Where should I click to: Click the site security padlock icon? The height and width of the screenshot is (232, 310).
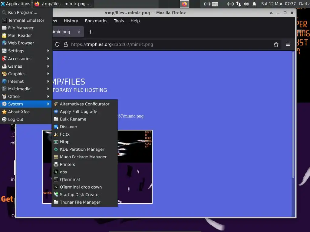(x=66, y=44)
